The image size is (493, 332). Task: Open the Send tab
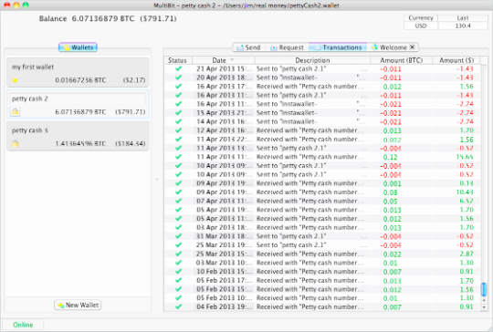pos(248,47)
